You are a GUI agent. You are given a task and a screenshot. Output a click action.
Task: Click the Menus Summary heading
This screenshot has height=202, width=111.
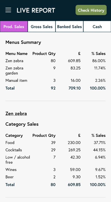tap(23, 42)
